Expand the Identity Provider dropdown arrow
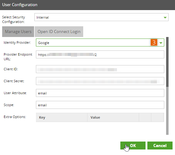Screen dimensions: 175x155 [x=161, y=43]
